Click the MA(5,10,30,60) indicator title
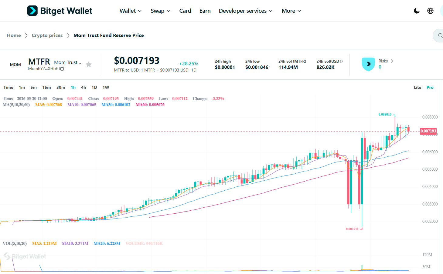443x274 pixels. (x=16, y=105)
